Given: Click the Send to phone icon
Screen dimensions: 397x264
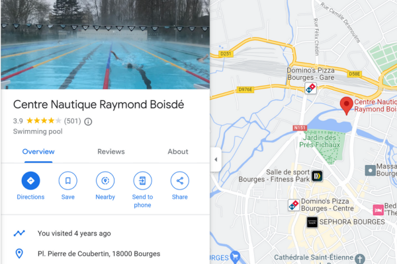Looking at the screenshot, I should point(142,181).
